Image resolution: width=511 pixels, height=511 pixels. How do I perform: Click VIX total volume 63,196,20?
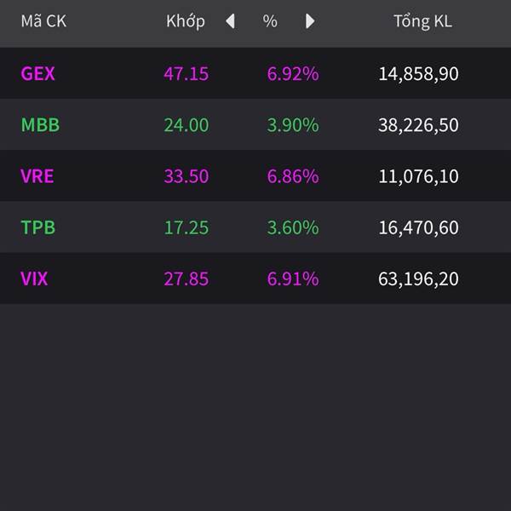coord(418,278)
